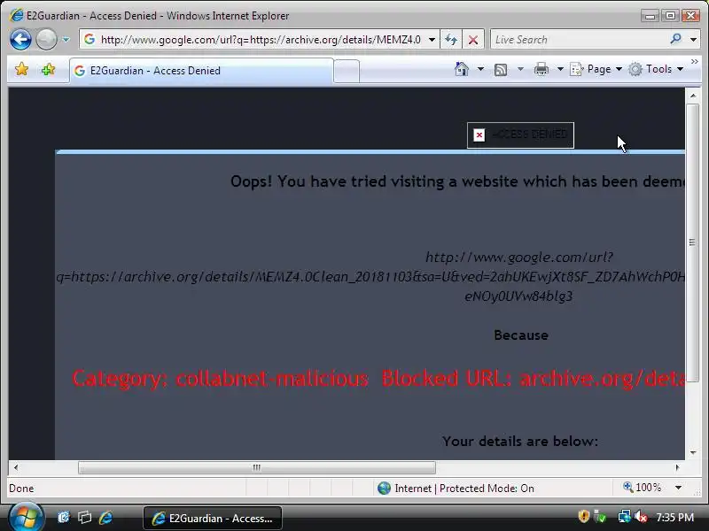Click the Windows Security shield tray icon
The width and height of the screenshot is (709, 531).
(584, 517)
